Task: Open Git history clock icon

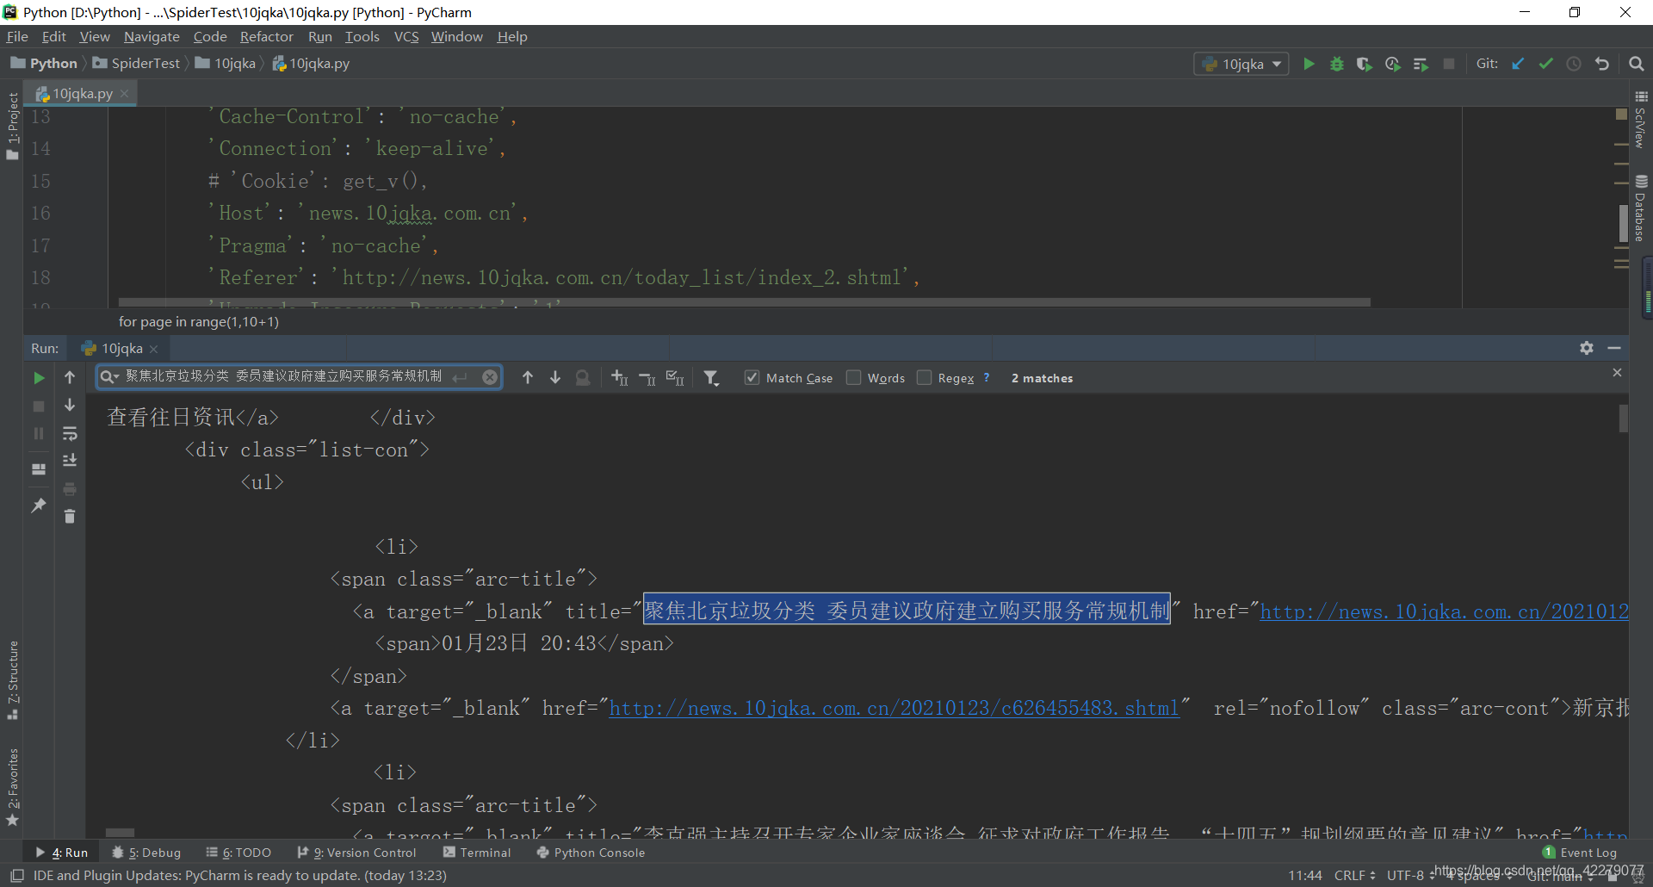Action: point(1574,64)
